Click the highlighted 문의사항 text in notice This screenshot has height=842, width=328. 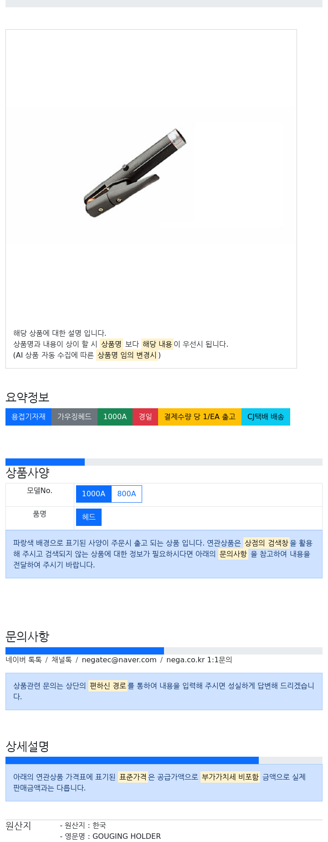pos(233,554)
